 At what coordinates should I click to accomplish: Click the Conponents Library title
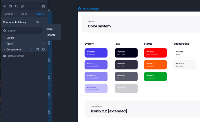pos(15,22)
